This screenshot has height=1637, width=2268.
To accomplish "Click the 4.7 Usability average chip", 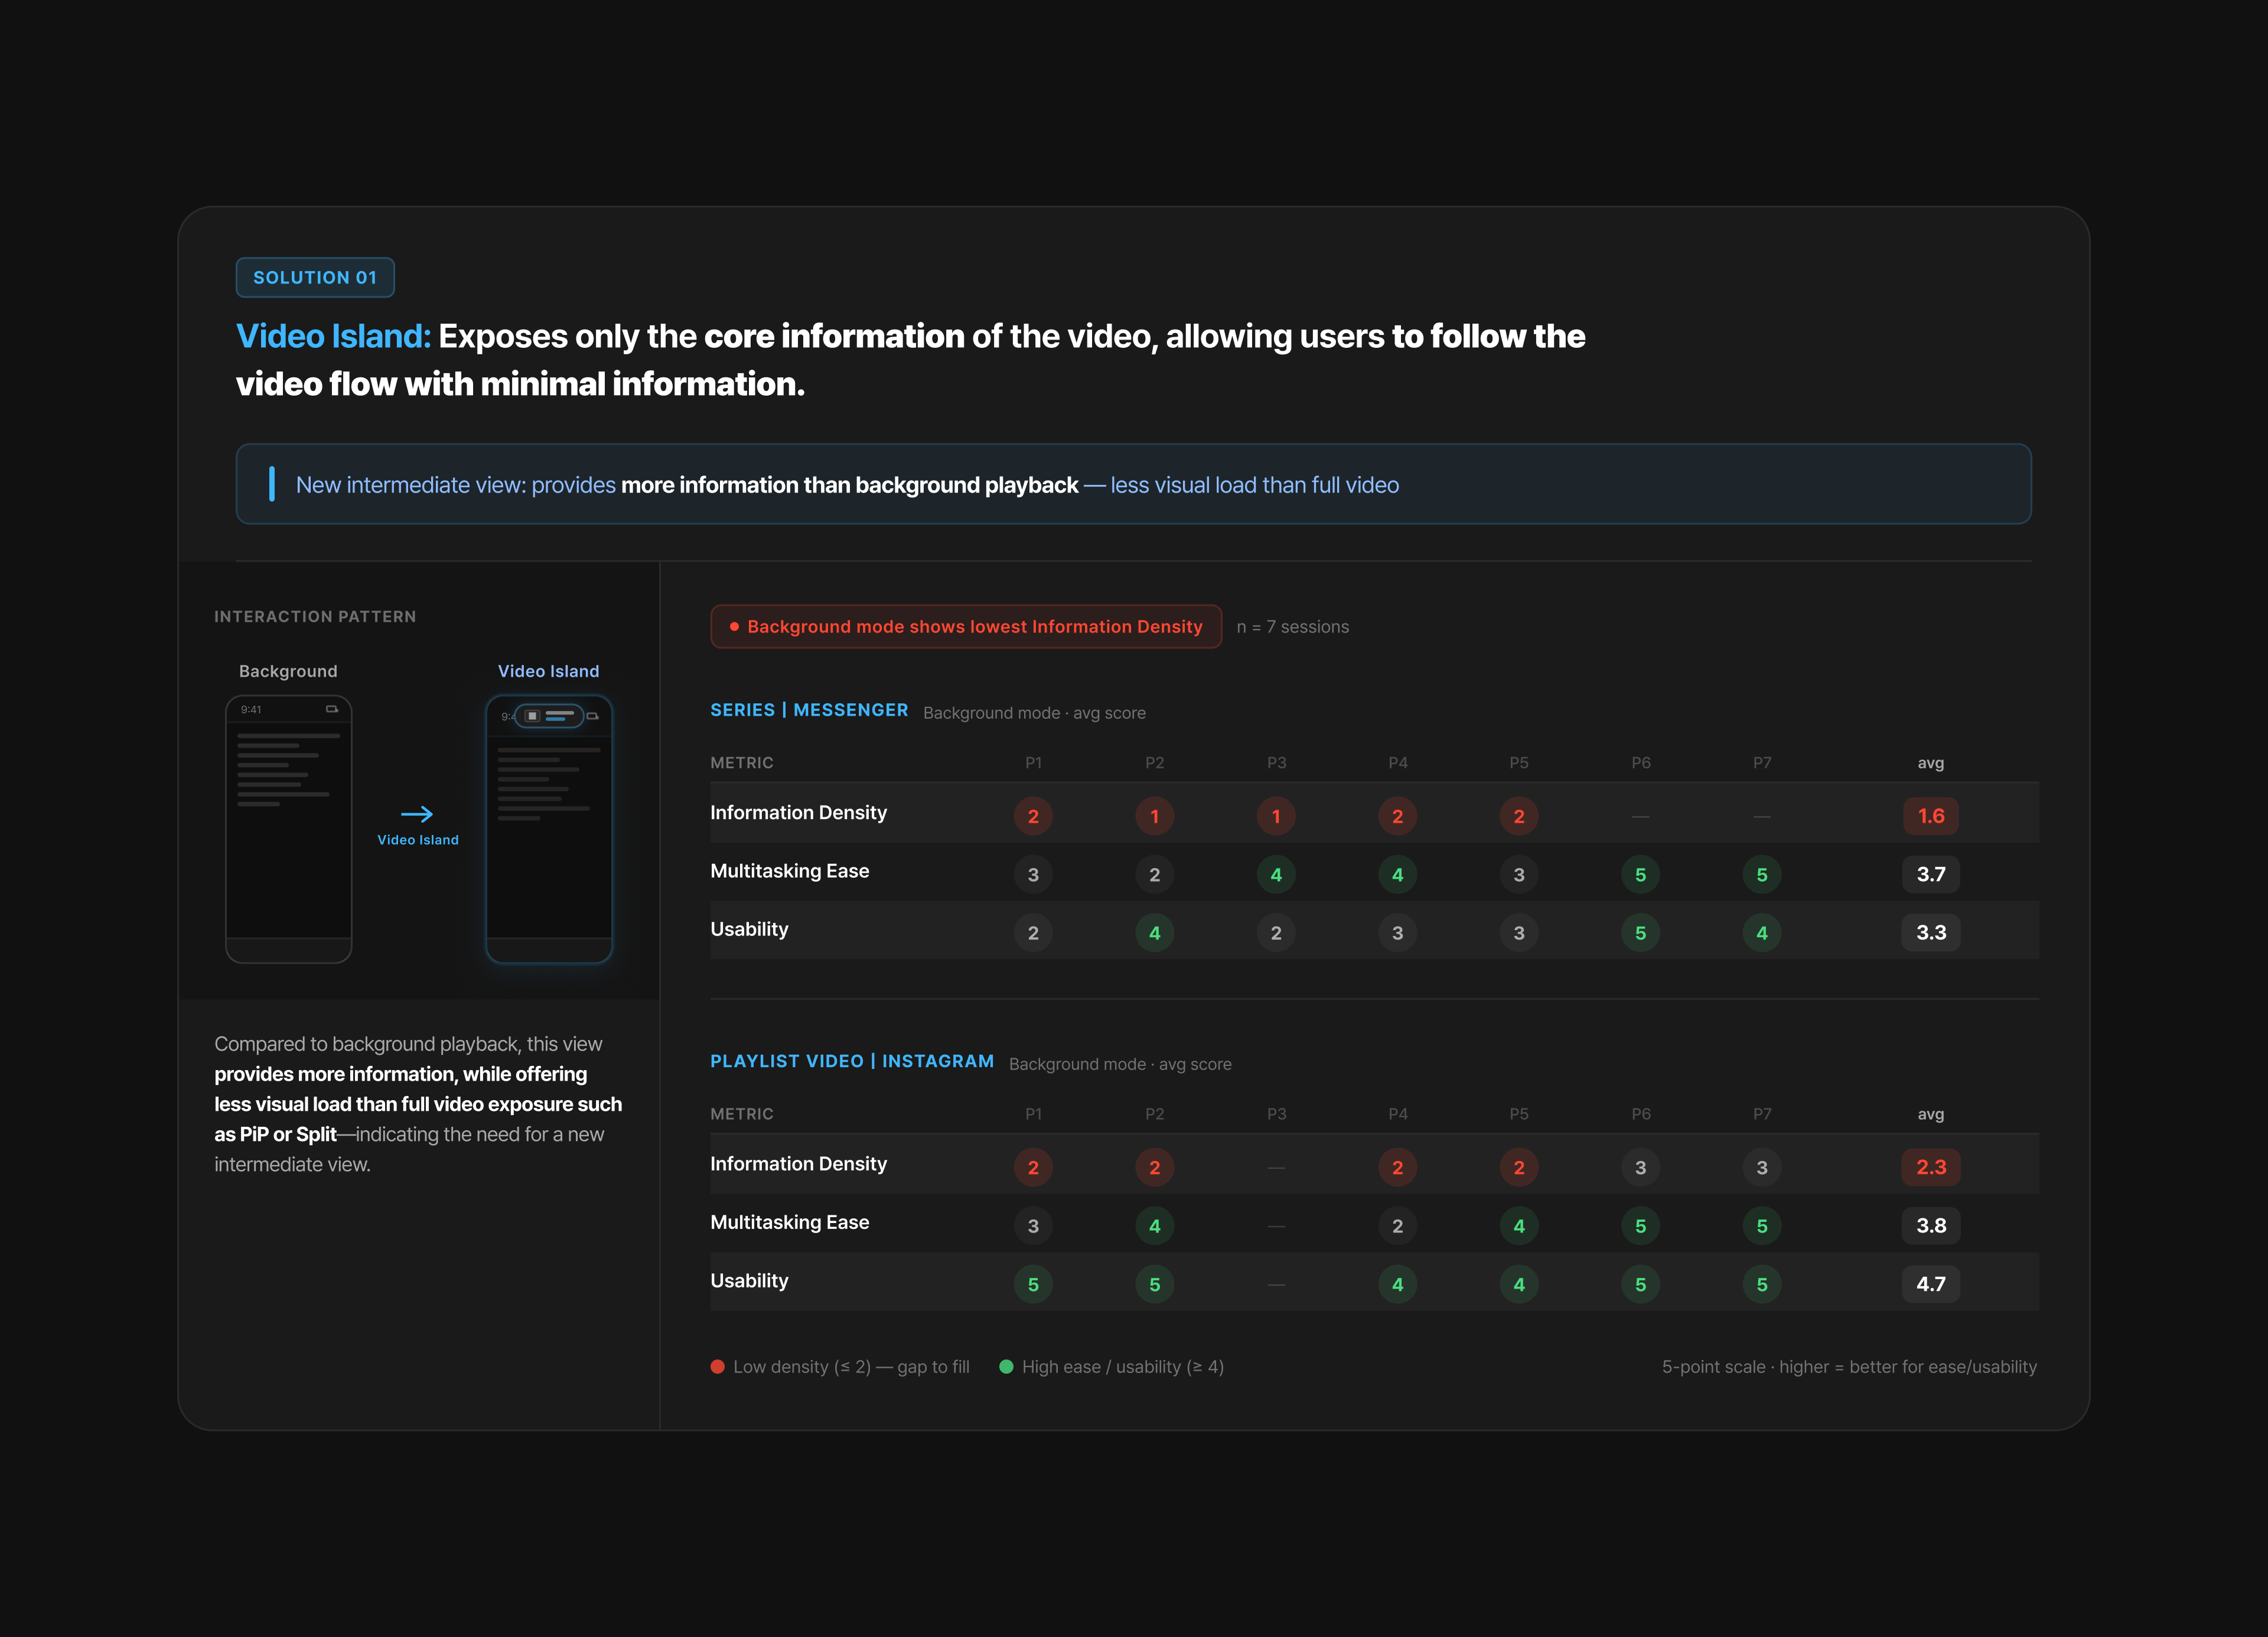I will click(x=1930, y=1284).
